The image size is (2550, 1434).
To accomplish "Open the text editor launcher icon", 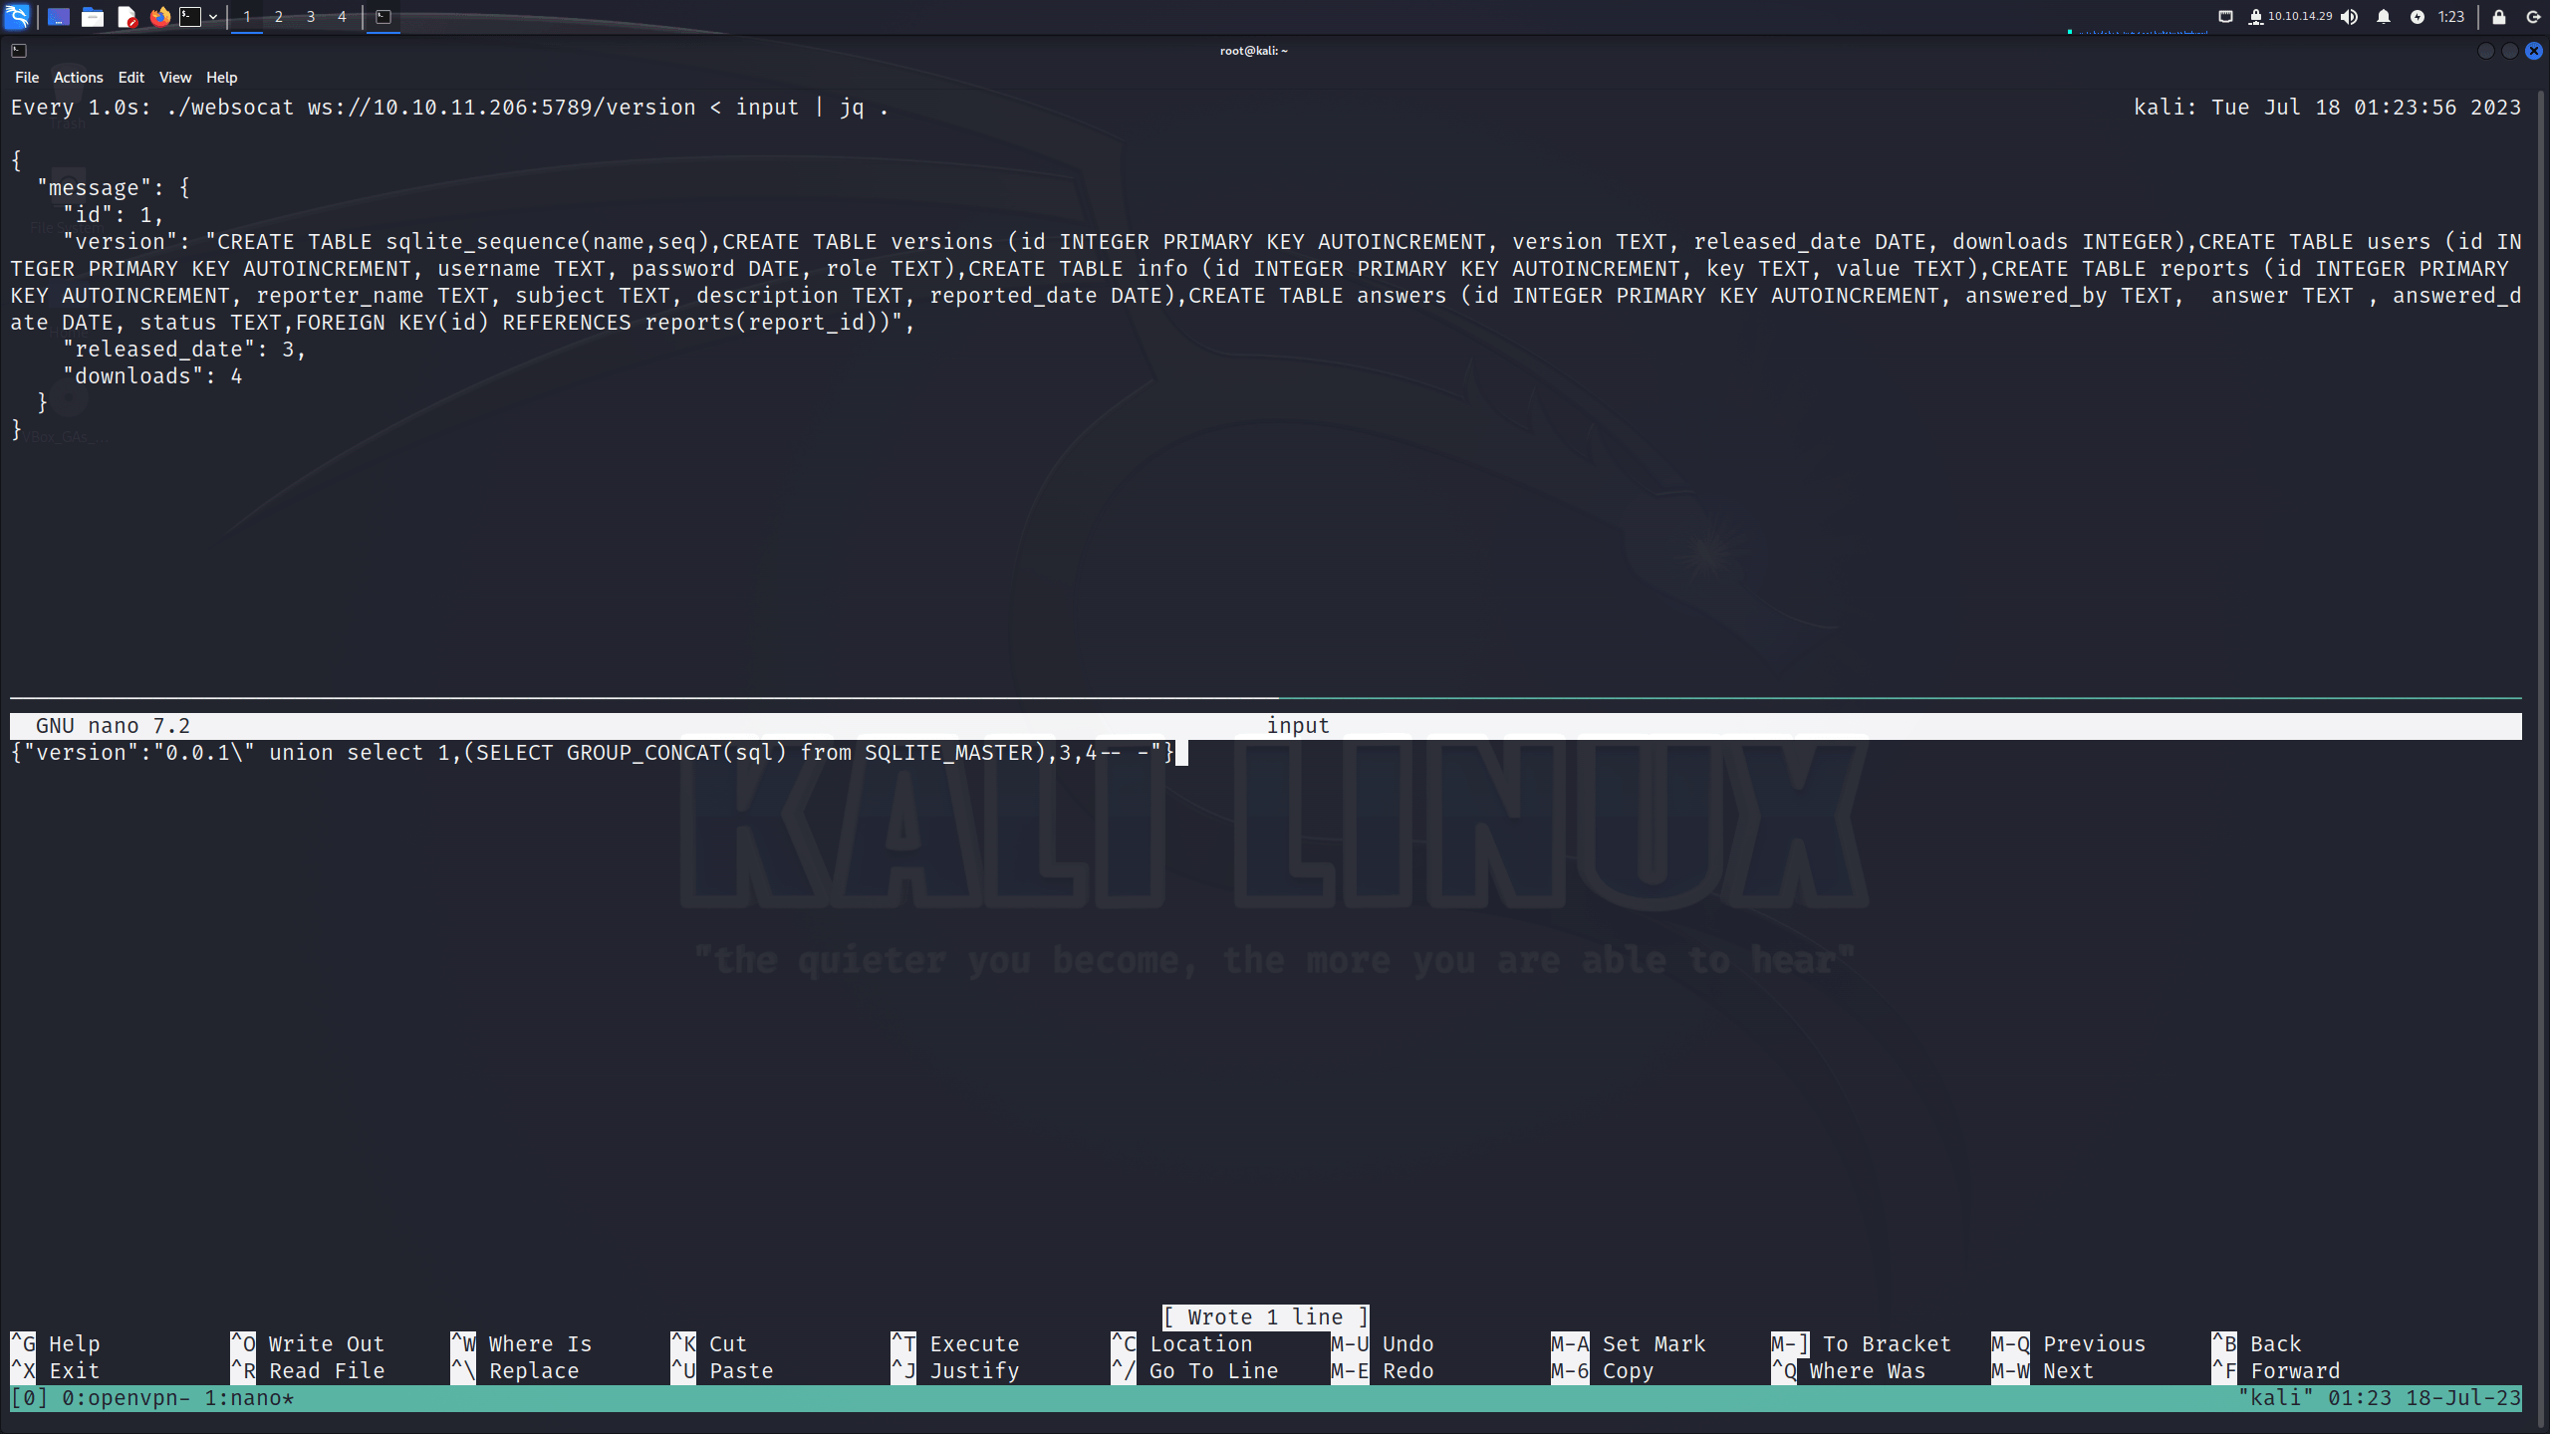I will coord(127,16).
